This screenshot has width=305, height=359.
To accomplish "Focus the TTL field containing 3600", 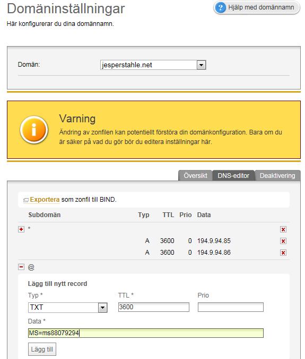I will (x=154, y=307).
